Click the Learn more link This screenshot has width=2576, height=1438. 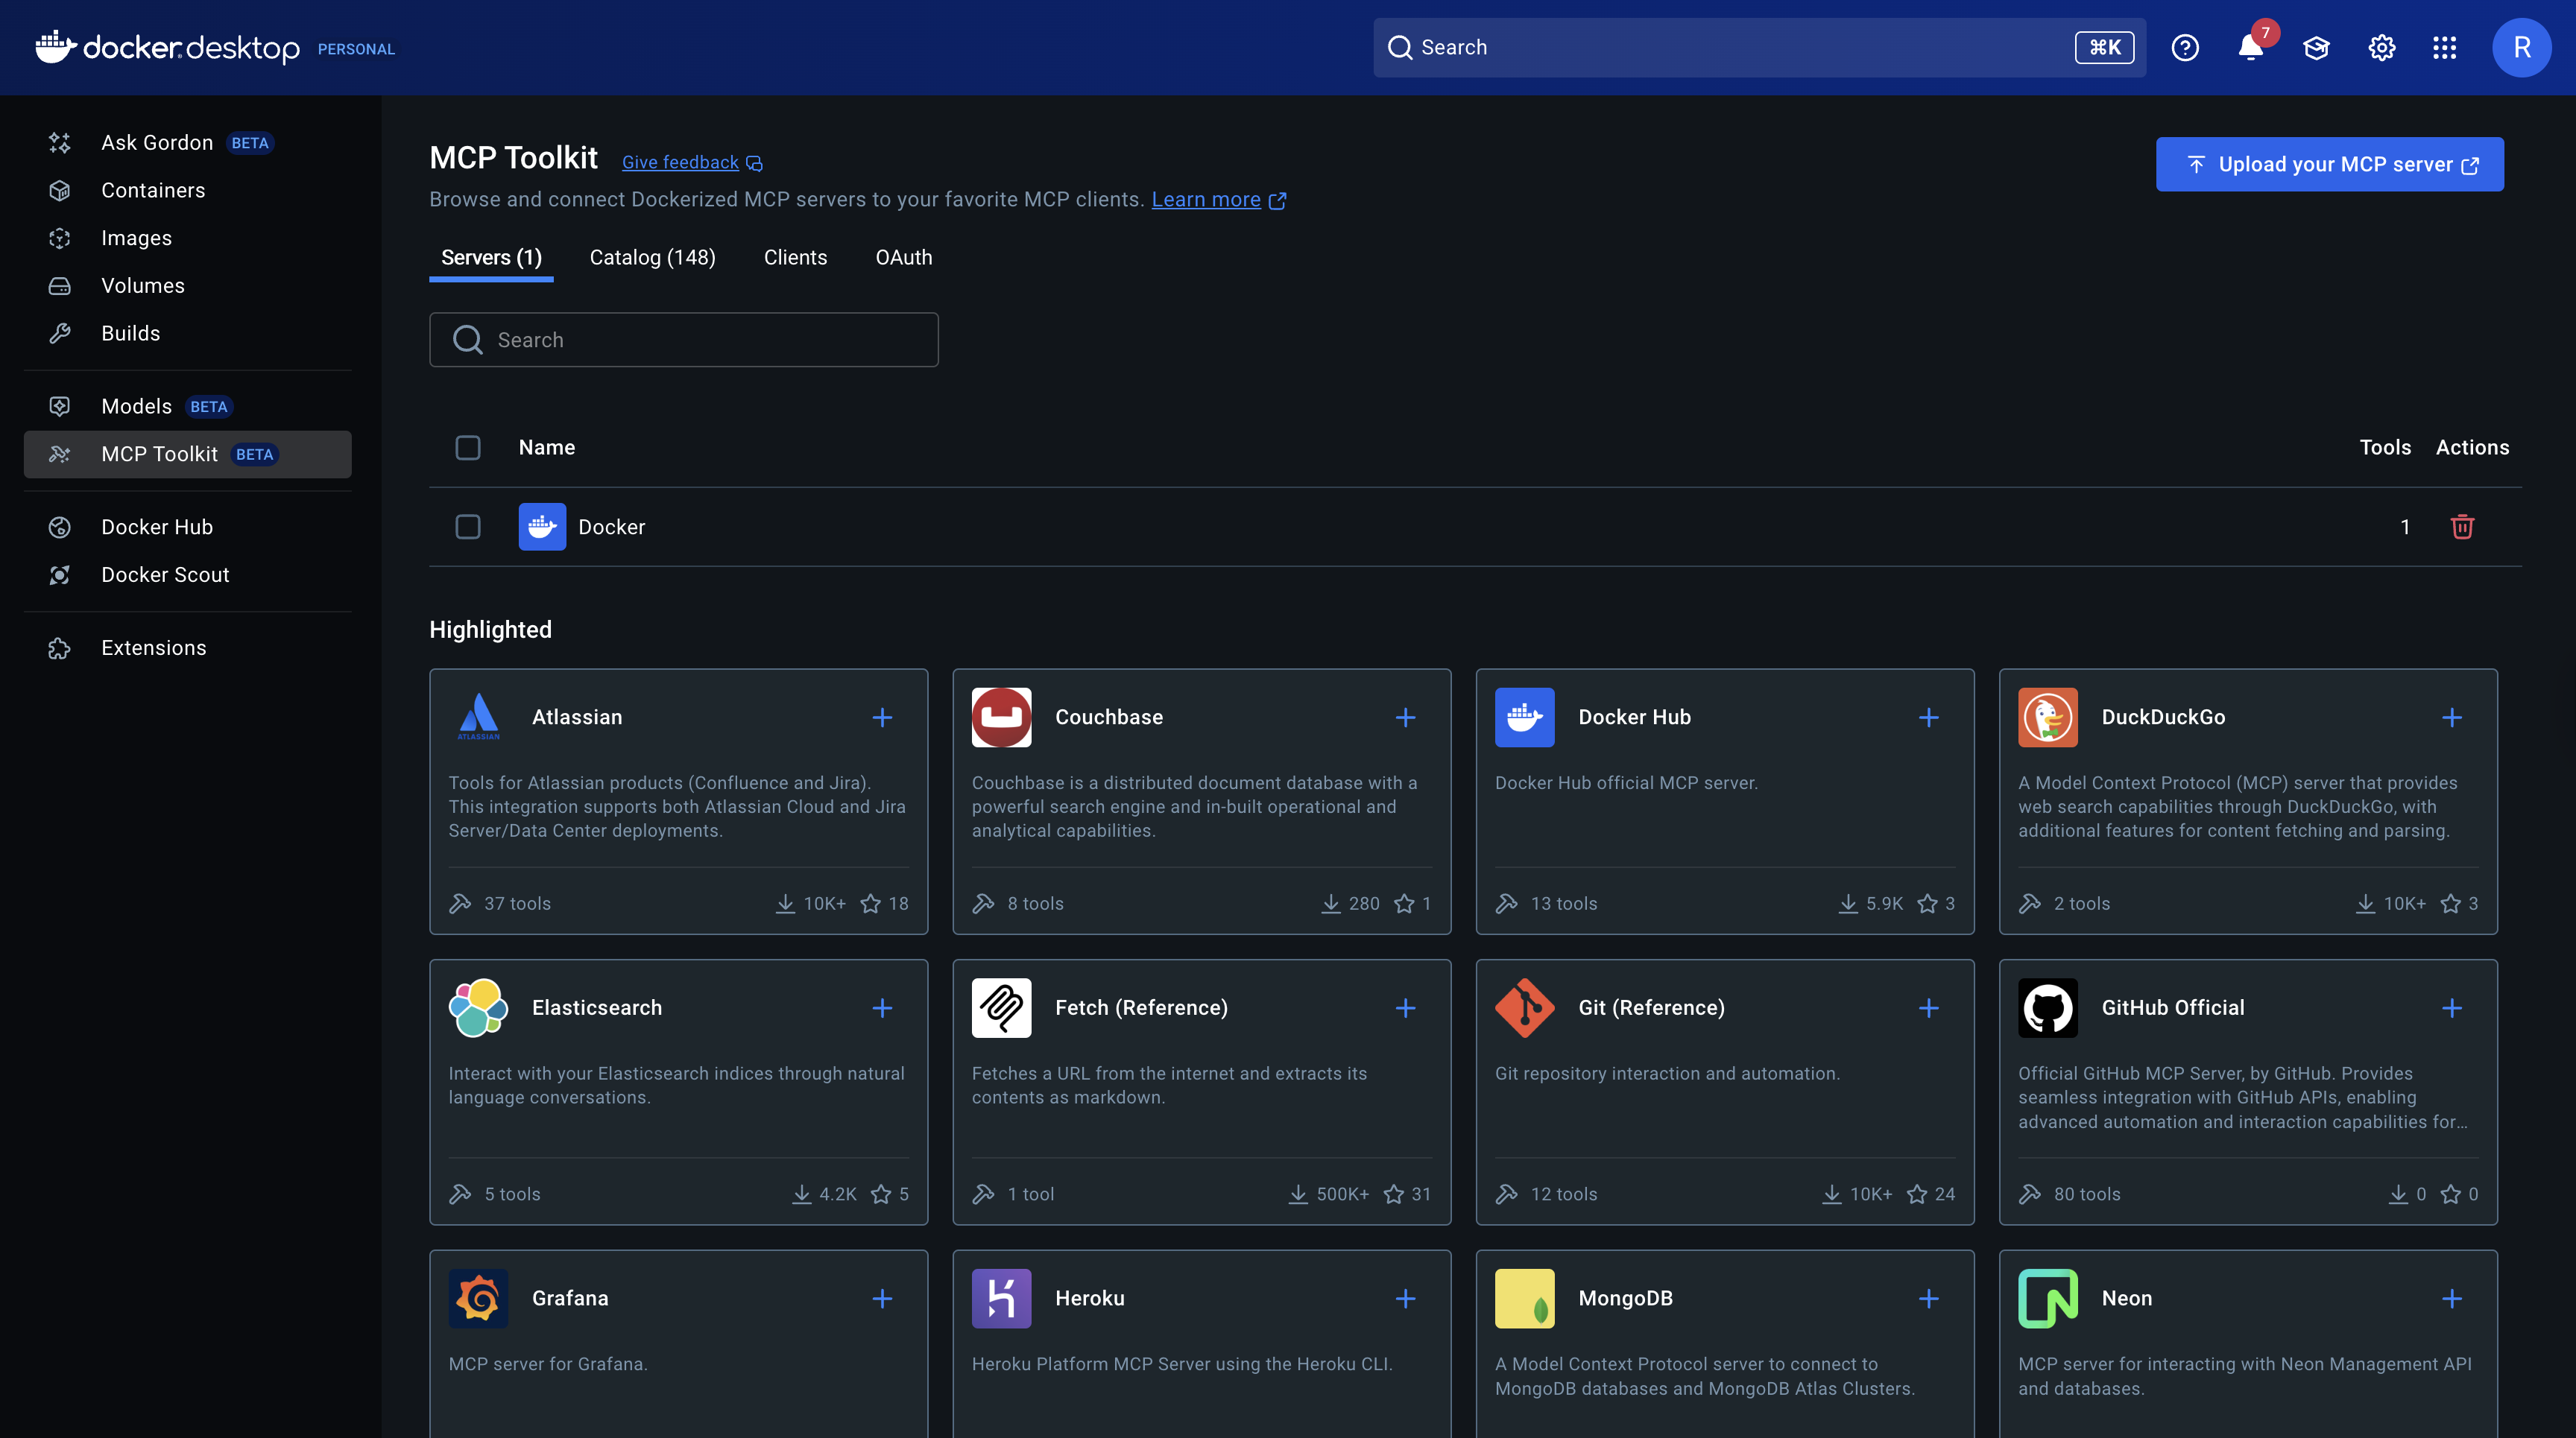point(1206,199)
